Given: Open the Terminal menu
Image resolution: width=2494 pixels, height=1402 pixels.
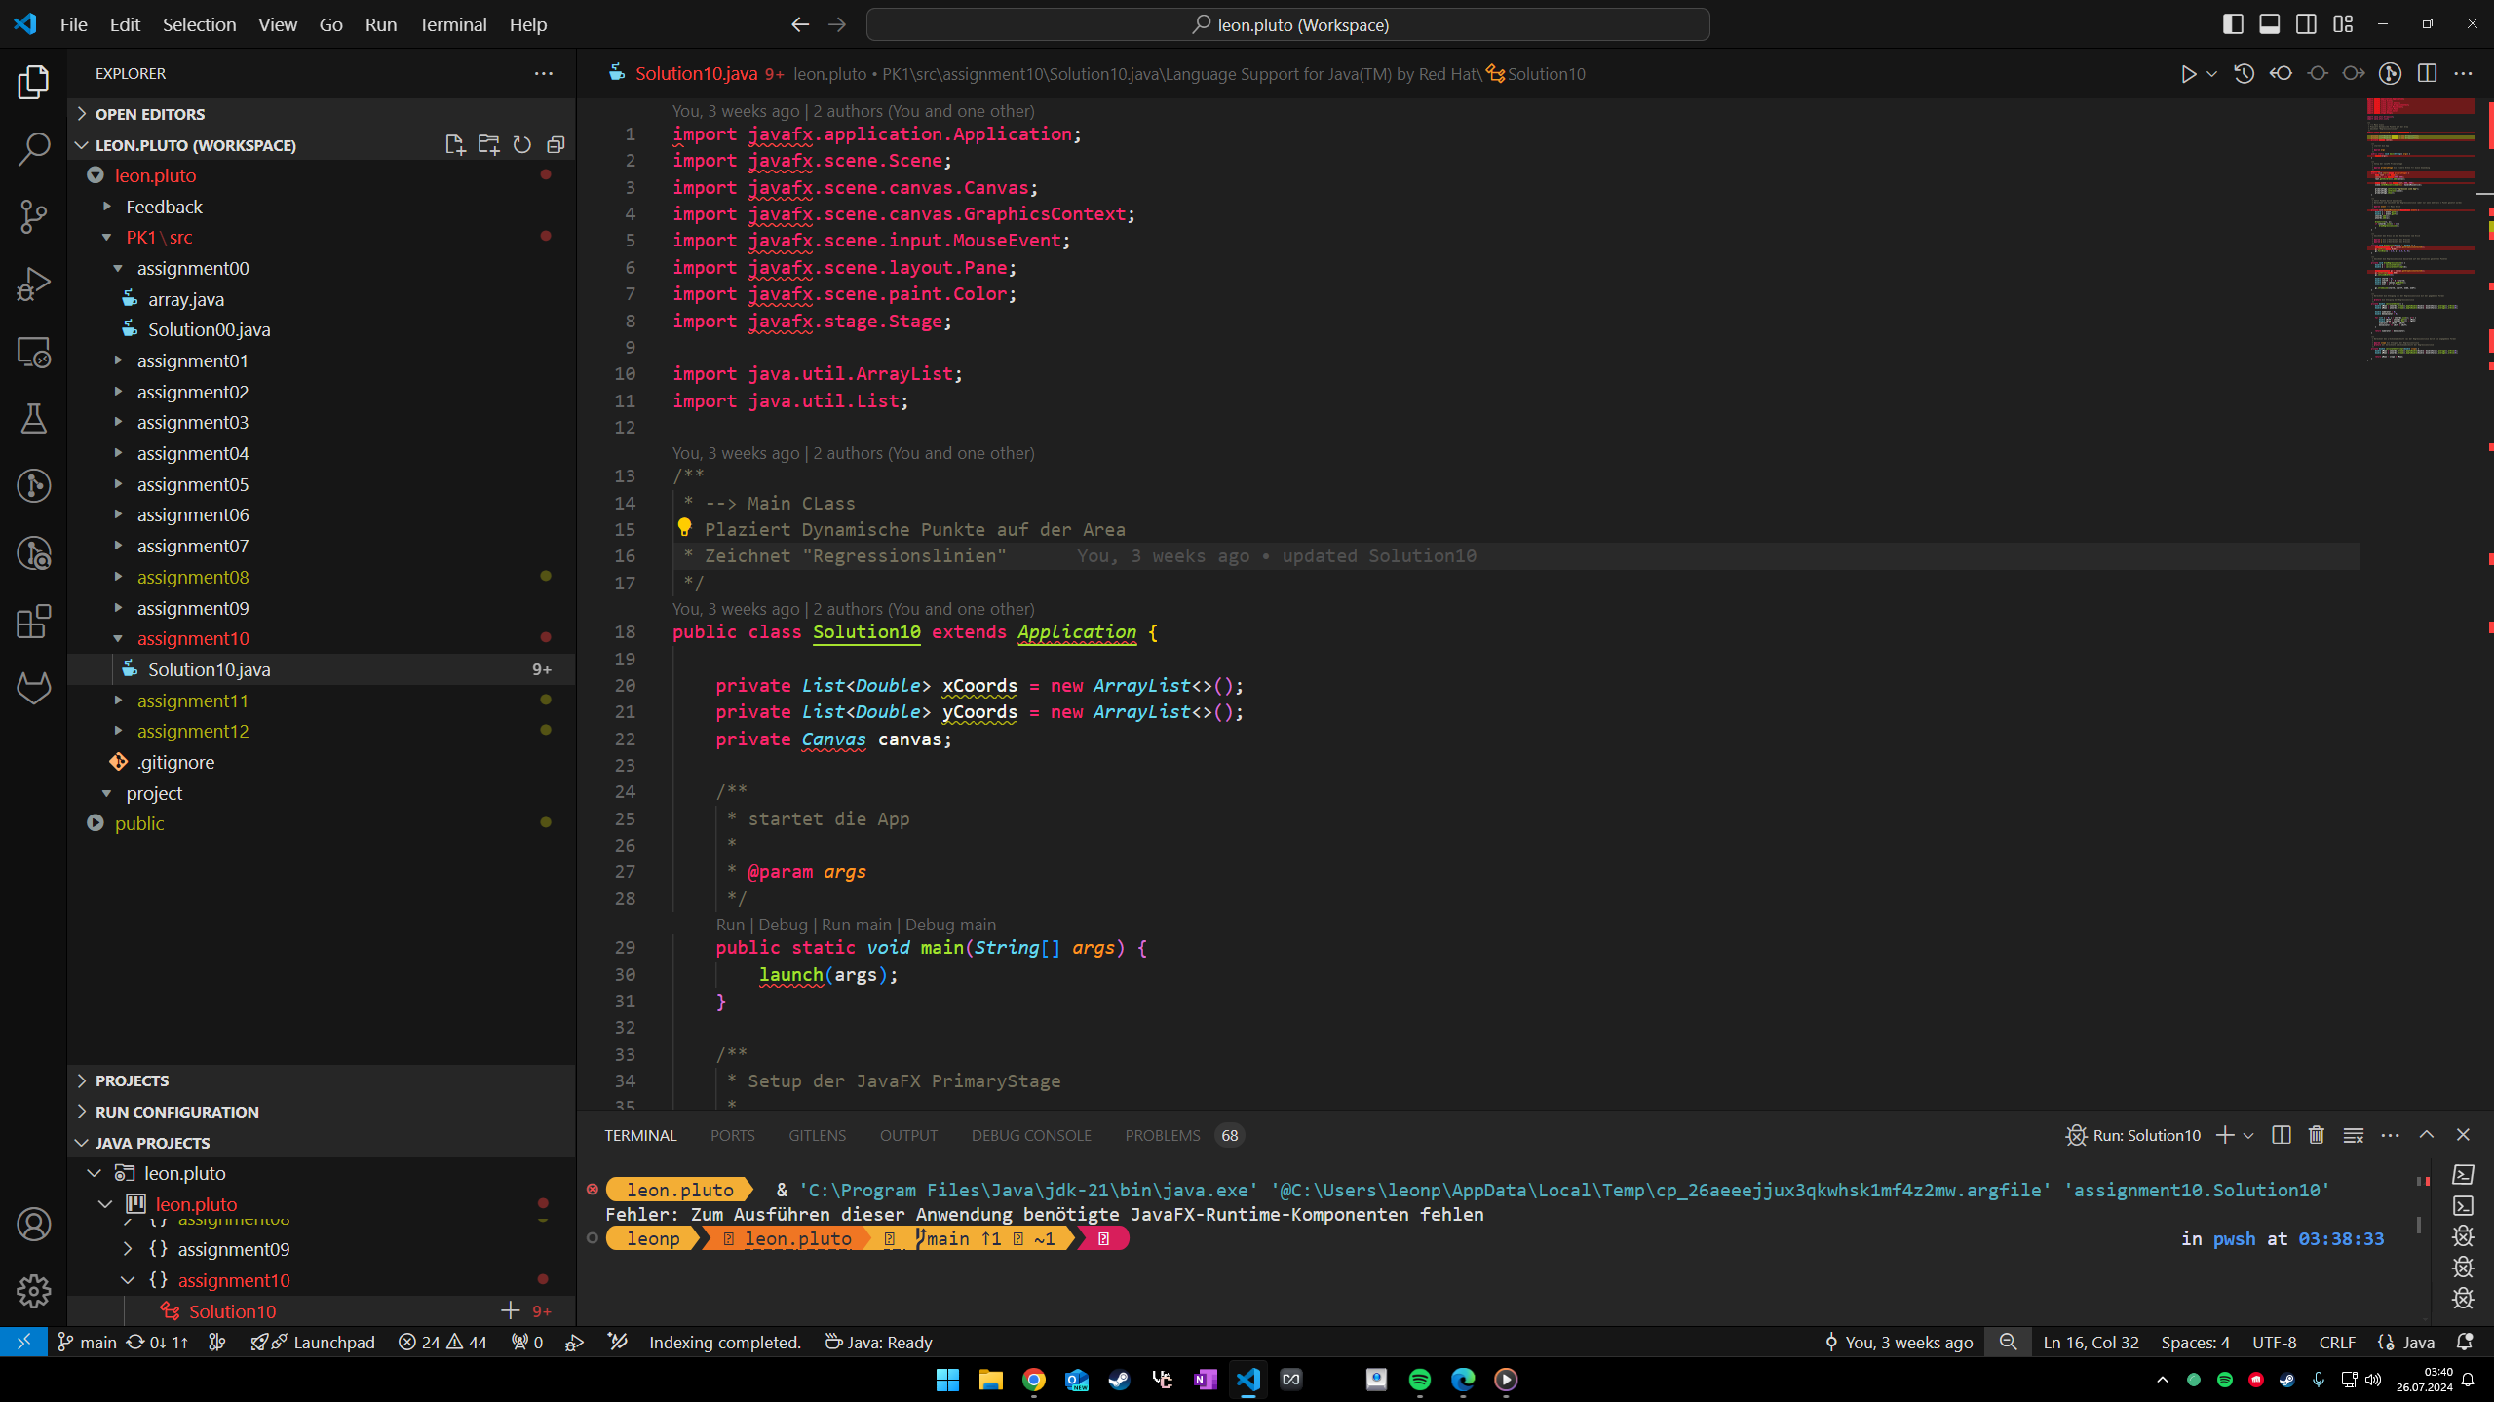Looking at the screenshot, I should click(451, 23).
